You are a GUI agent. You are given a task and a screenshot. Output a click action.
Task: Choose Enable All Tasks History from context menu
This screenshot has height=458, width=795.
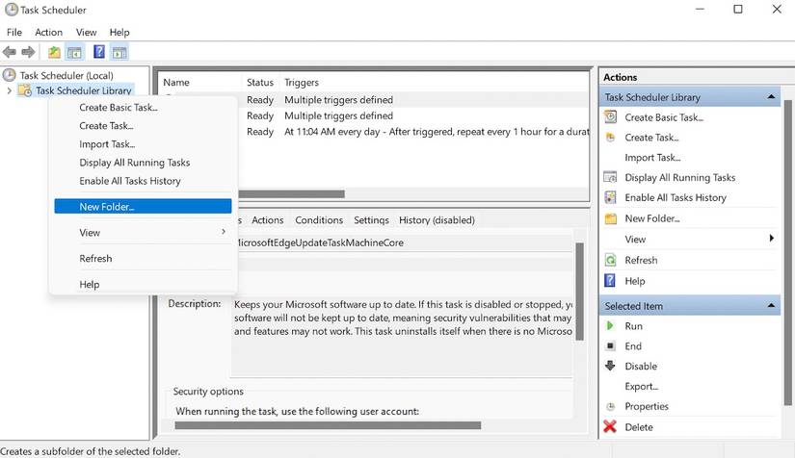(x=143, y=181)
